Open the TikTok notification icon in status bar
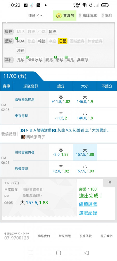The image size is (117, 261). 32,5
